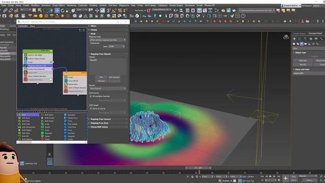Click the Seed value spinner arrows
The image size is (325, 183).
(x=124, y=46)
